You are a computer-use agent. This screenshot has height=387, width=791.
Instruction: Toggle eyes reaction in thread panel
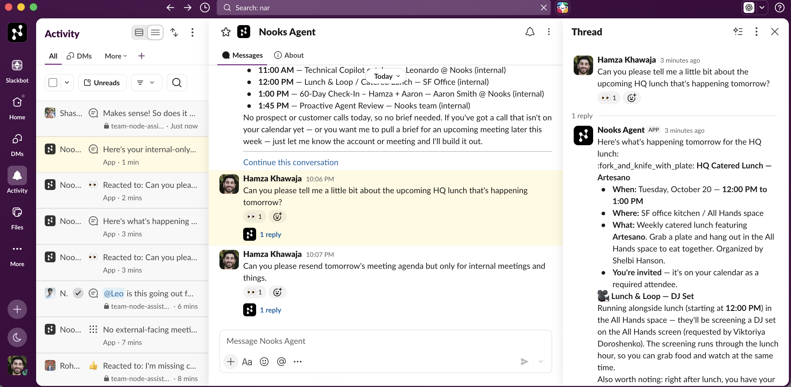(609, 98)
